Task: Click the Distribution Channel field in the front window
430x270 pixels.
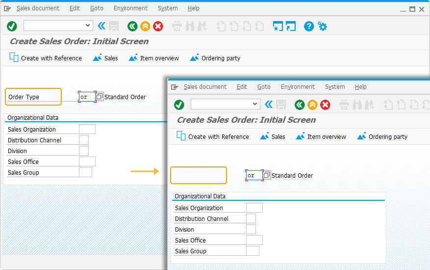Action: point(251,218)
